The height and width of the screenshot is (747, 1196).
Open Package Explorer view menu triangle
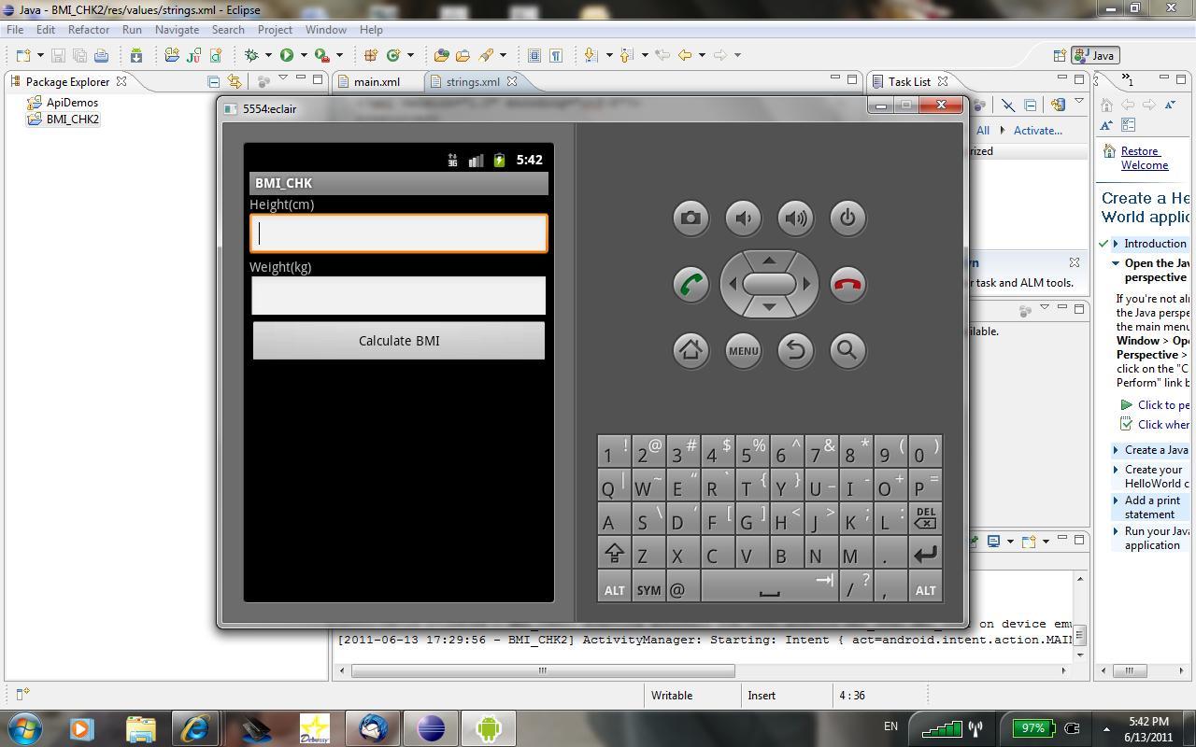285,77
